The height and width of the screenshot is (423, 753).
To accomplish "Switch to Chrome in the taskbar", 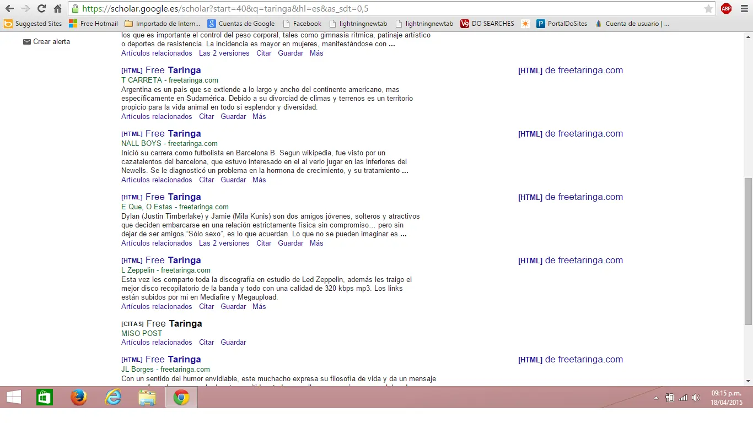I will [181, 397].
